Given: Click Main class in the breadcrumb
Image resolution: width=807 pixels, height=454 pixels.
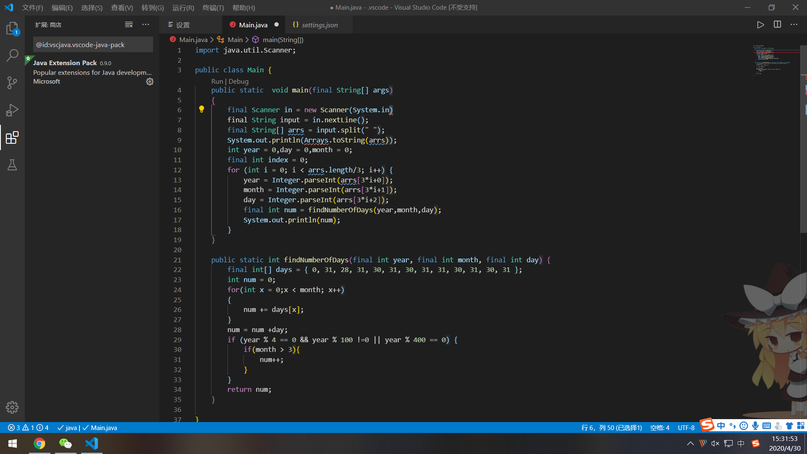Looking at the screenshot, I should pos(235,40).
